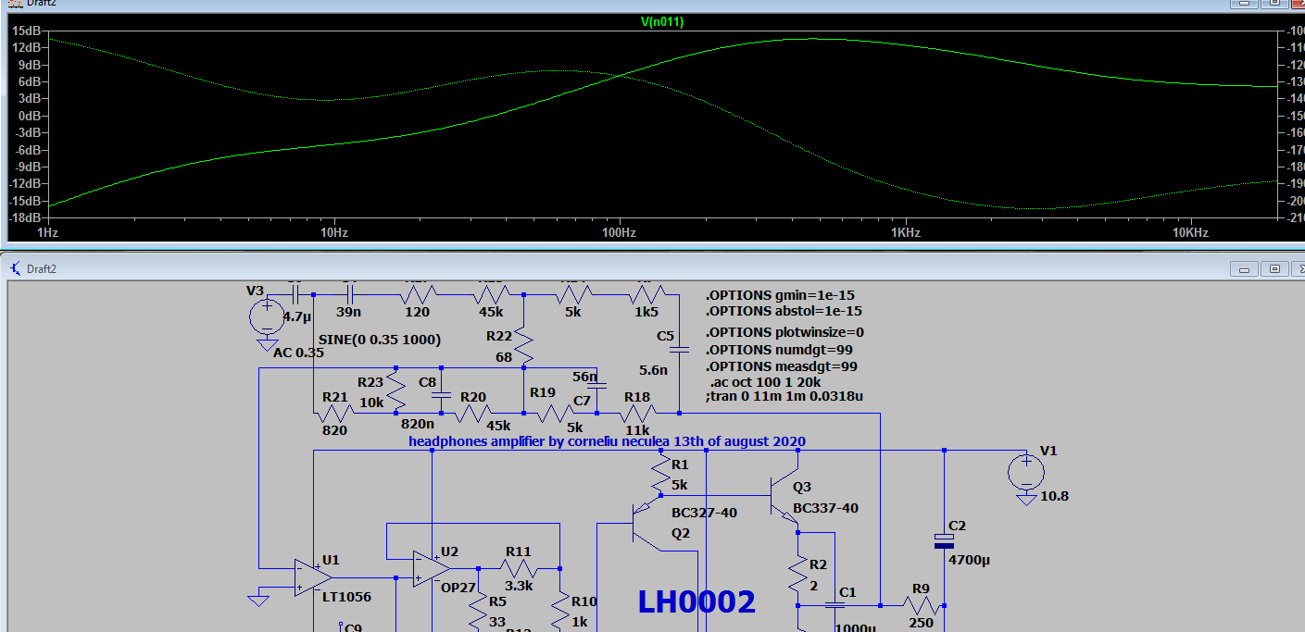The height and width of the screenshot is (632, 1305).
Task: Click the -18dB vertical axis label
Action: [x=26, y=218]
